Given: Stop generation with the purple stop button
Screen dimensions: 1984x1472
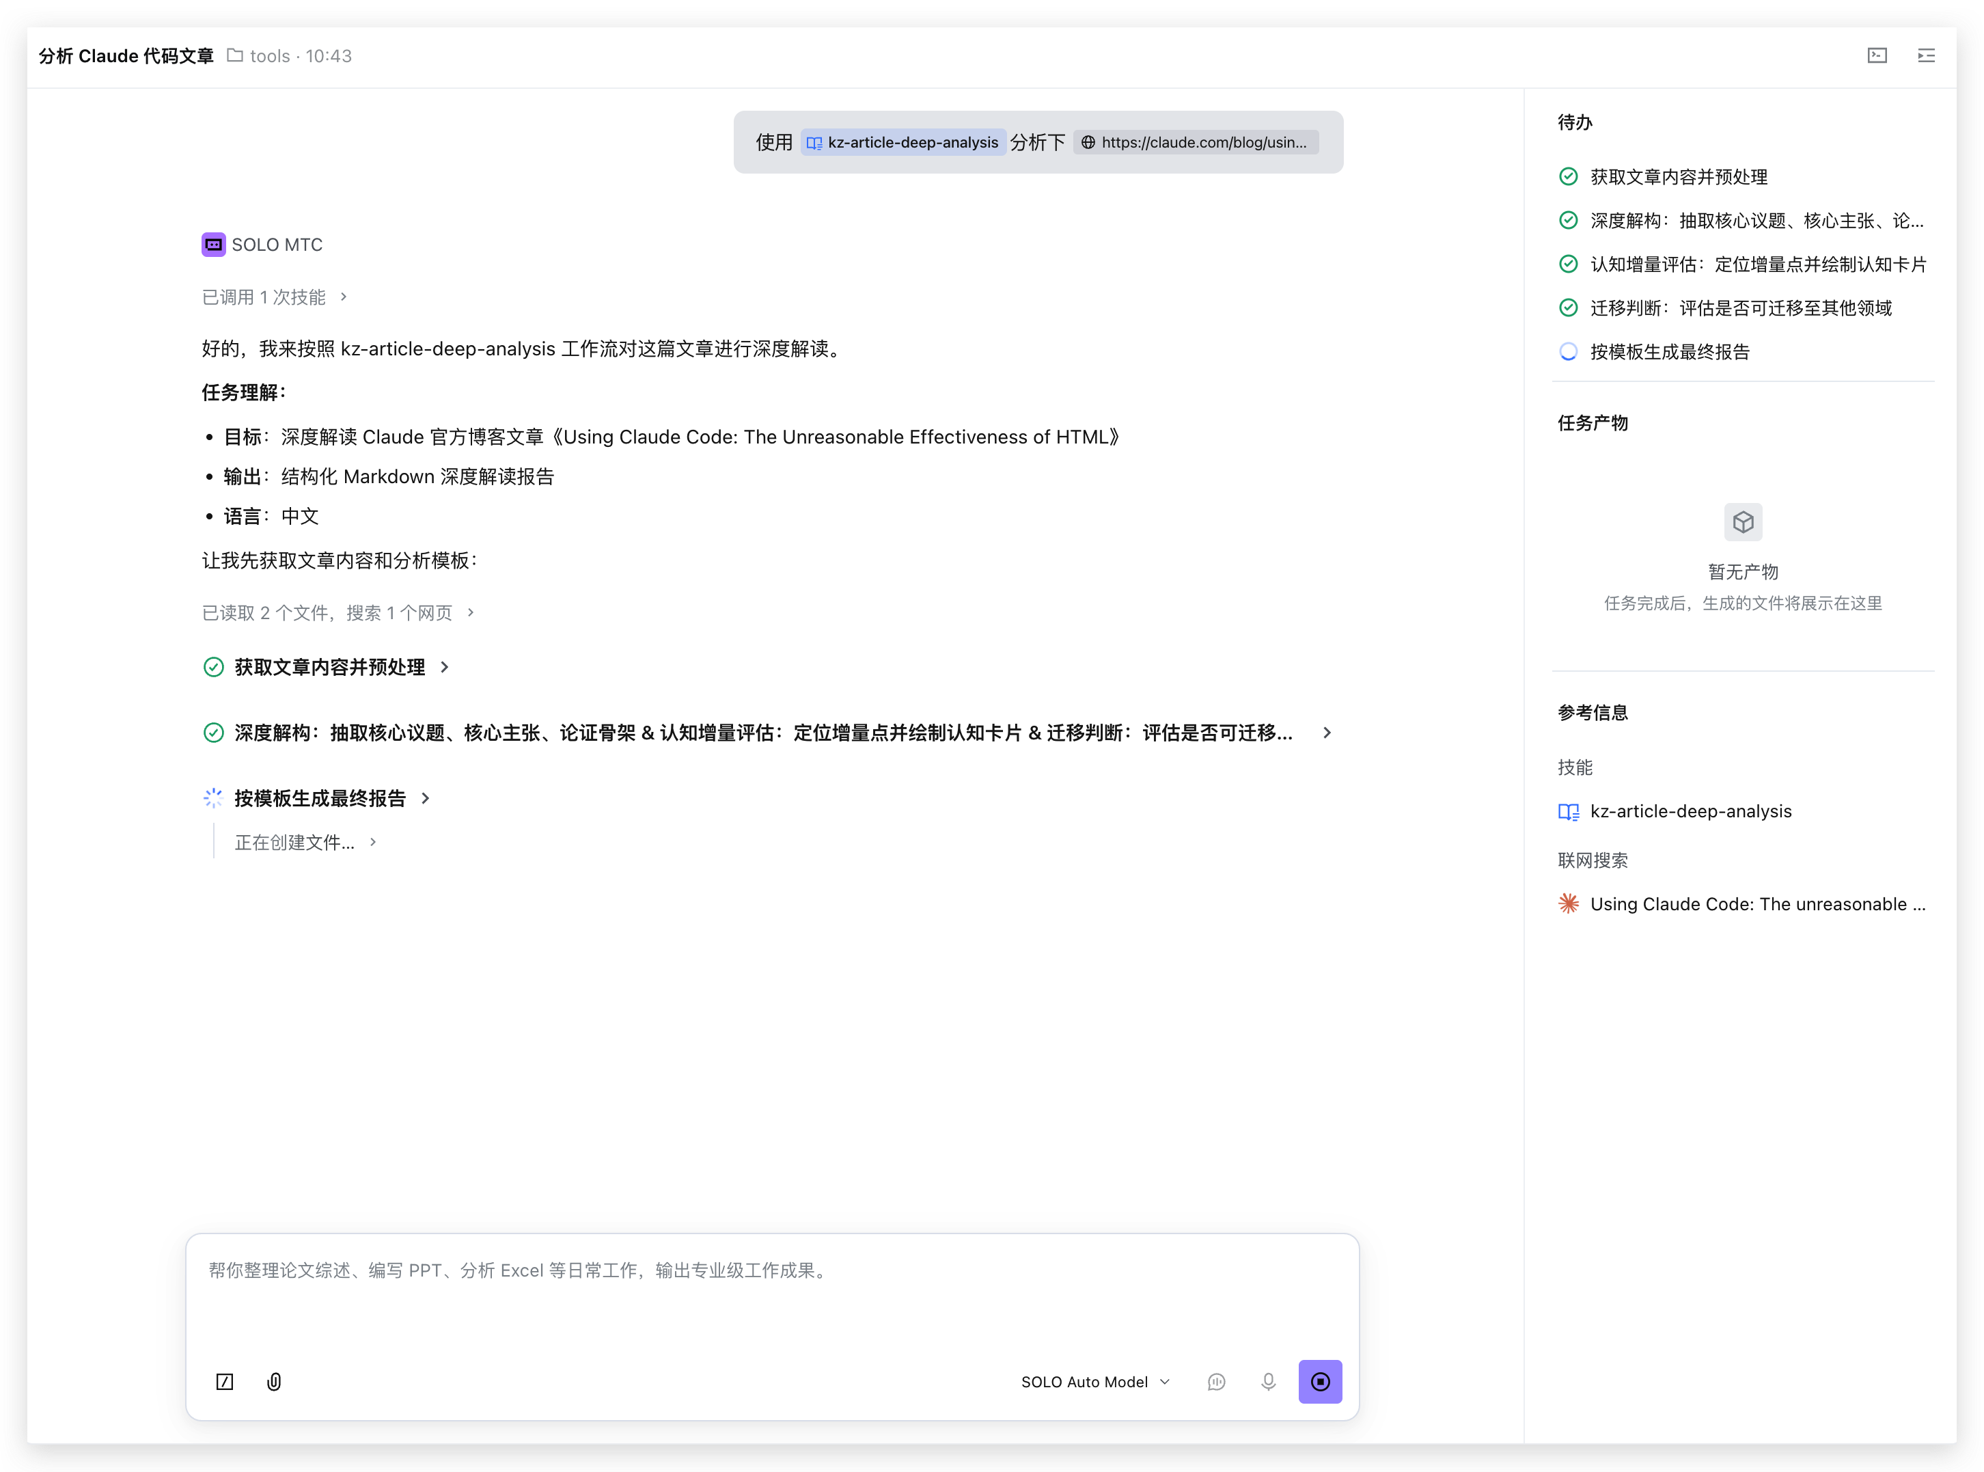Looking at the screenshot, I should point(1319,1381).
